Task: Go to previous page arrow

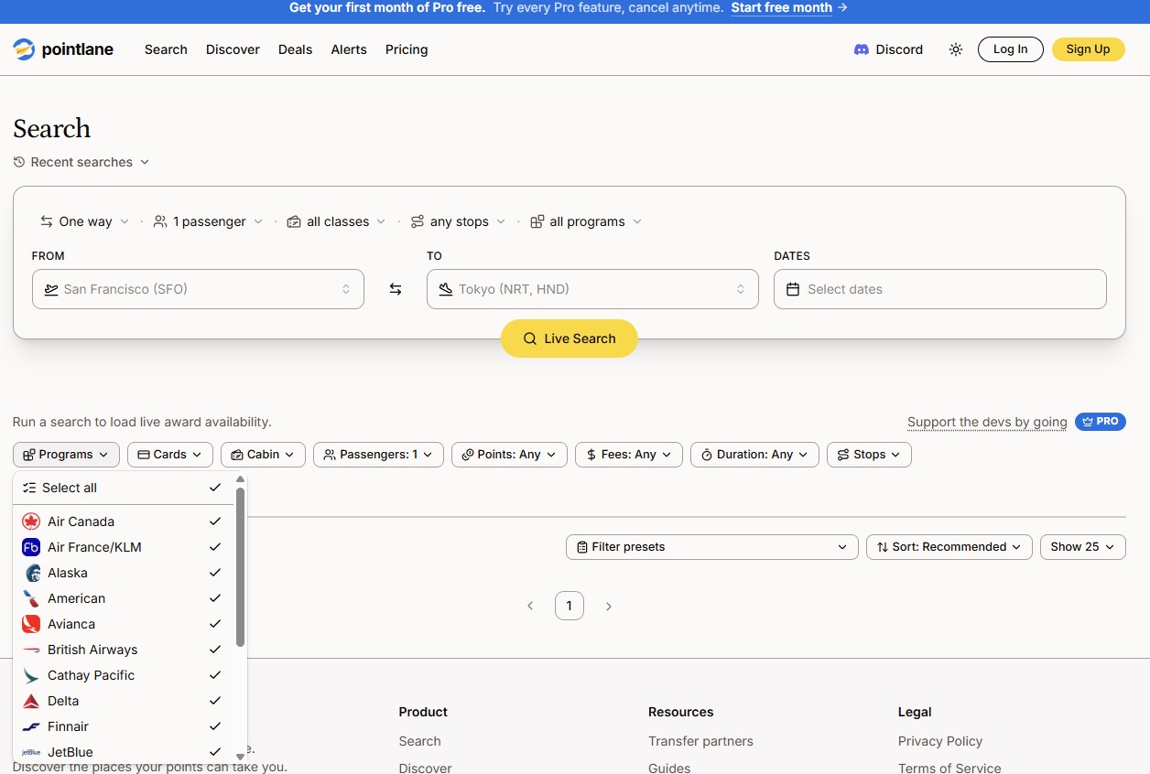Action: (530, 606)
